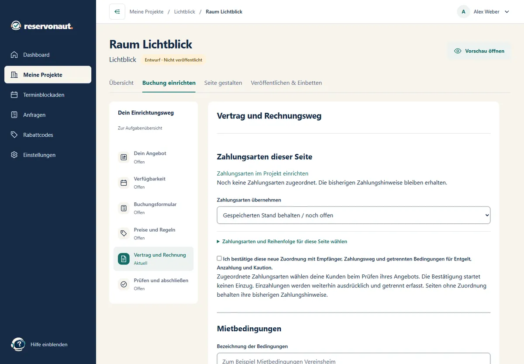Click the Entwurf · Nicht veröffentlicht badge
Viewport: 524px width, 364px height.
point(173,60)
